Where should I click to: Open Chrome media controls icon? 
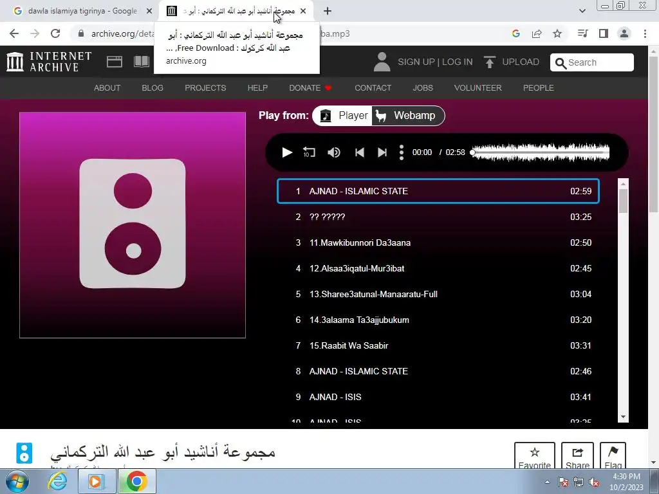[582, 33]
